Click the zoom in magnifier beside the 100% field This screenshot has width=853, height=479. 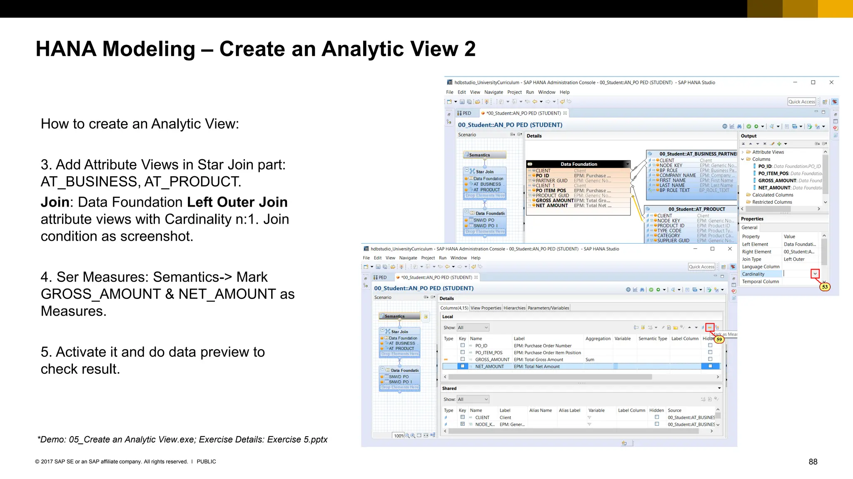(412, 435)
